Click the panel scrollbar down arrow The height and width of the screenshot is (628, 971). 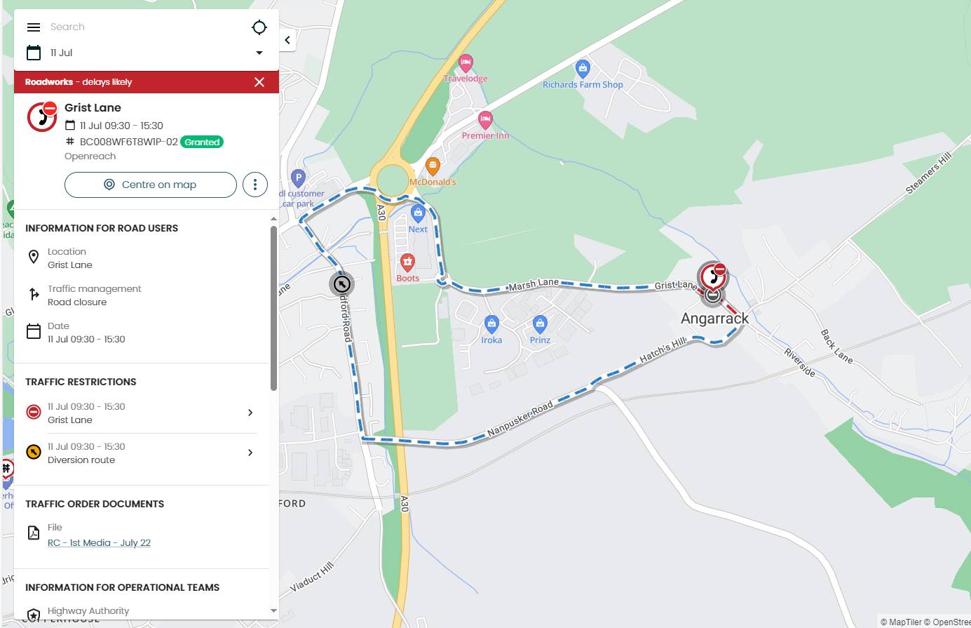point(273,611)
